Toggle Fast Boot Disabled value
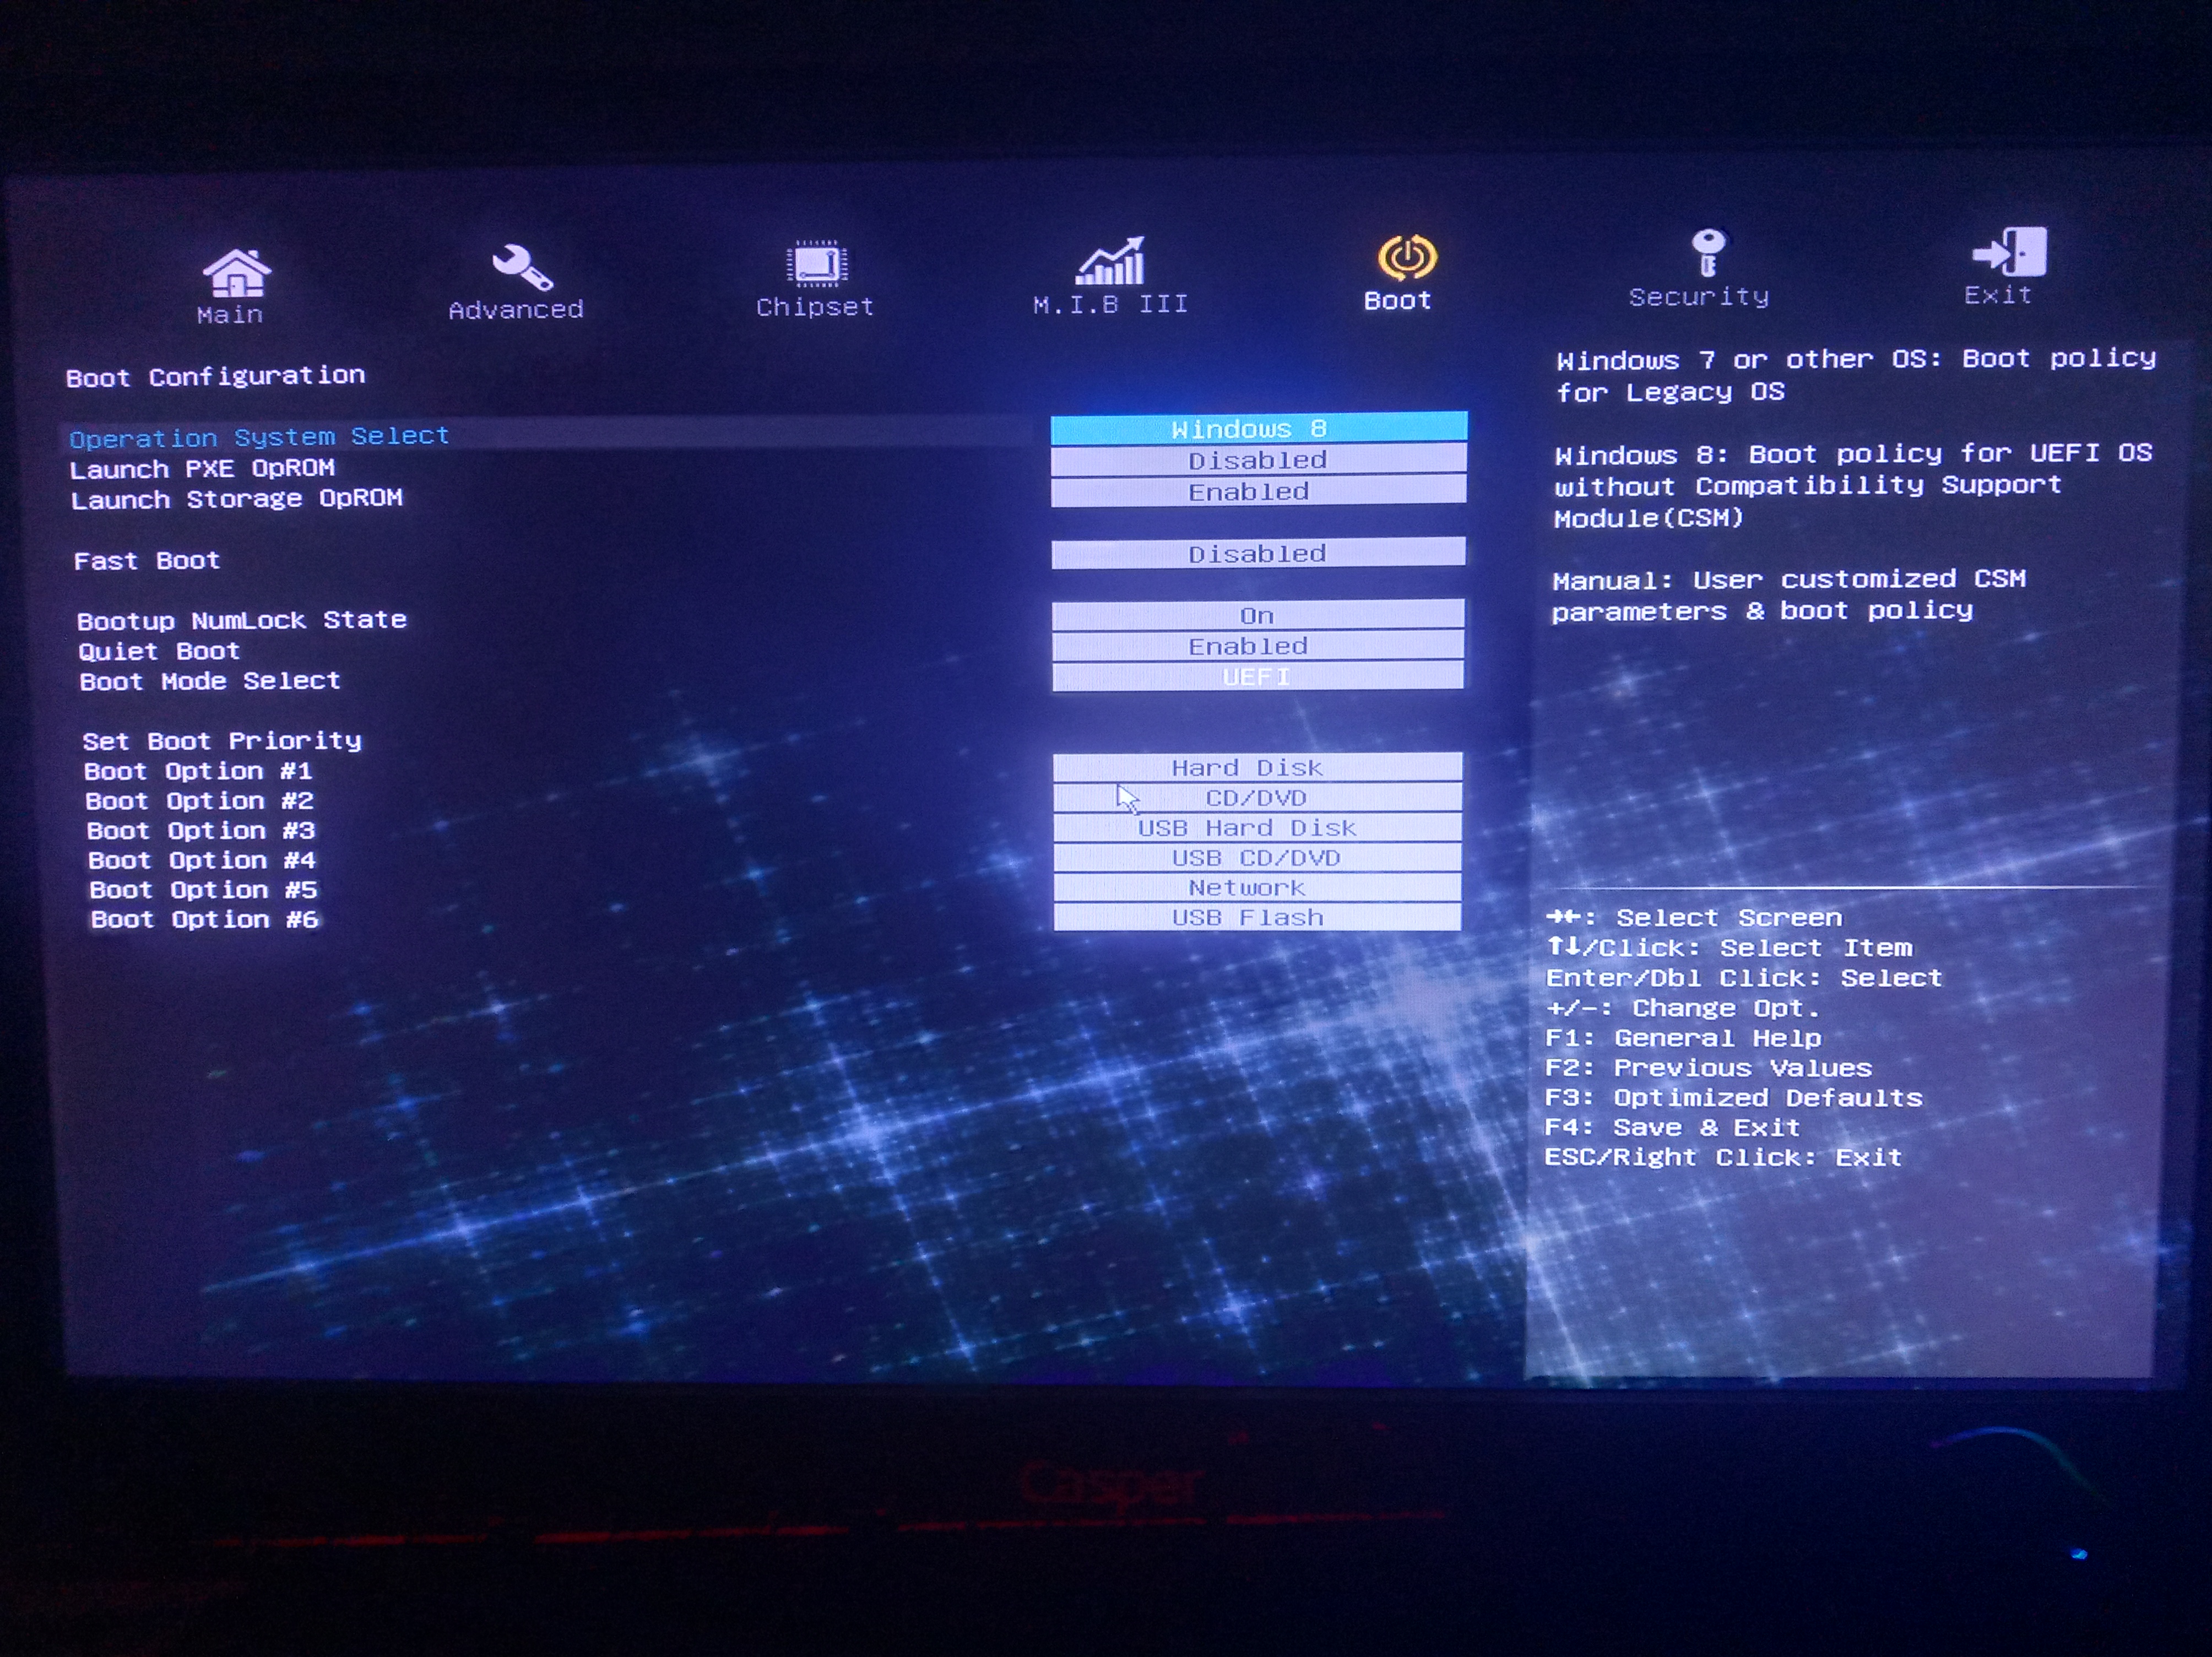The image size is (2212, 1657). point(1258,554)
